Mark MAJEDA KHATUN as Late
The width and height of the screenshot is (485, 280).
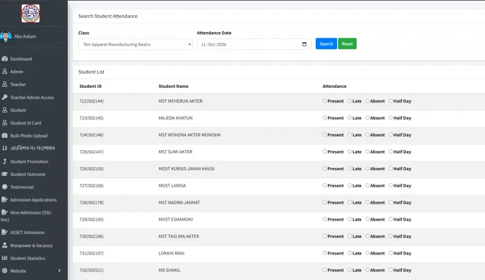[350, 118]
